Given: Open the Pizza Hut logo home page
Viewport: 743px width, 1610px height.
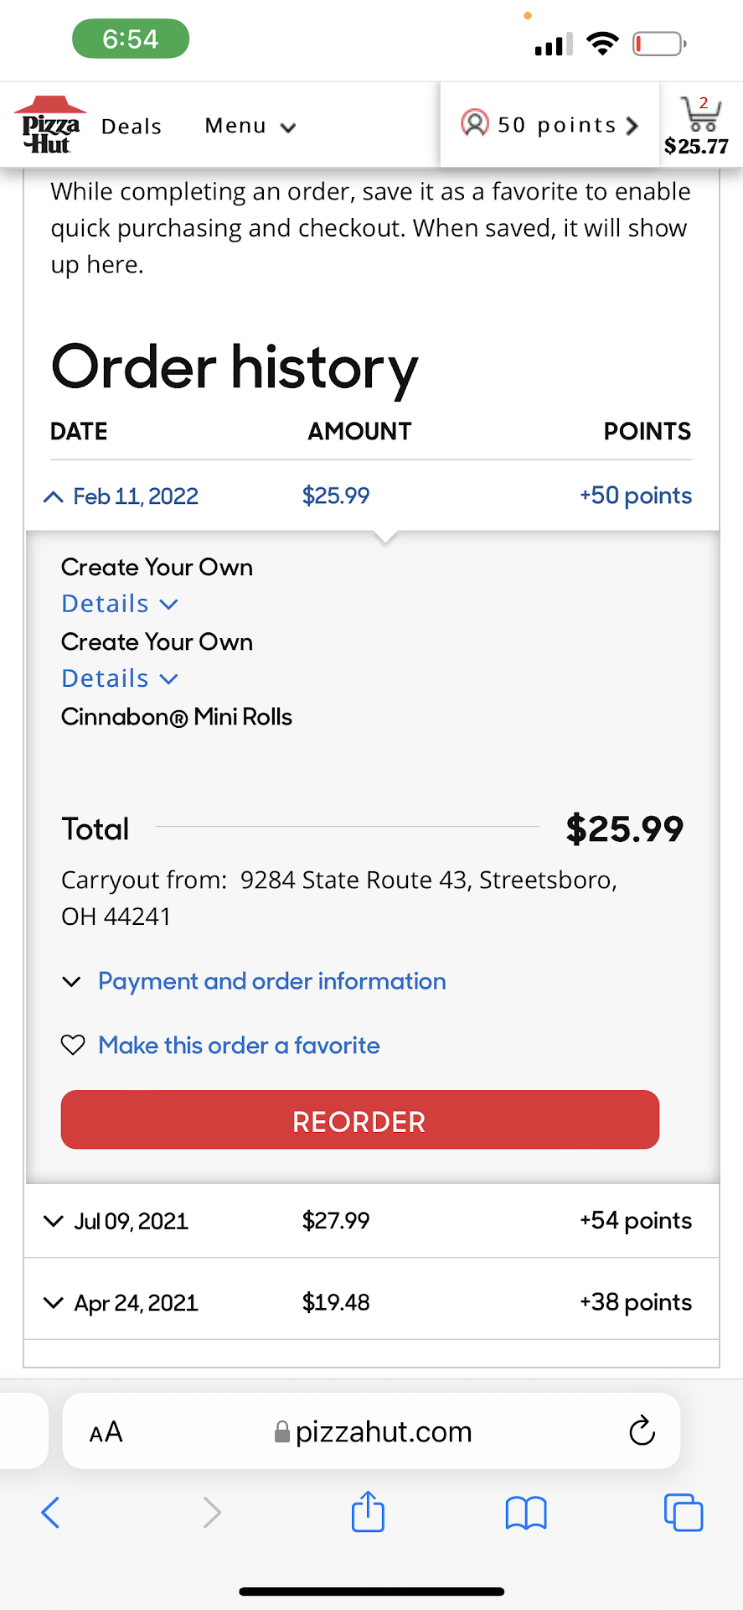Looking at the screenshot, I should (x=50, y=126).
